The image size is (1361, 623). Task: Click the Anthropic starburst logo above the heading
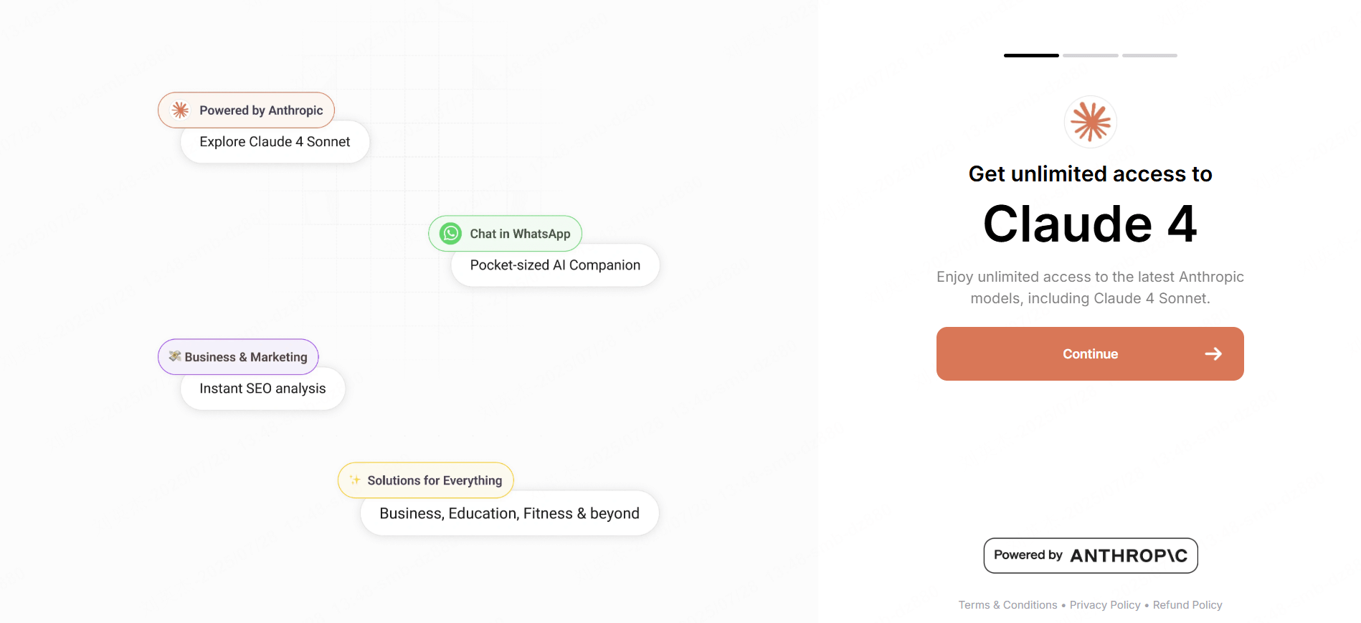[1090, 122]
